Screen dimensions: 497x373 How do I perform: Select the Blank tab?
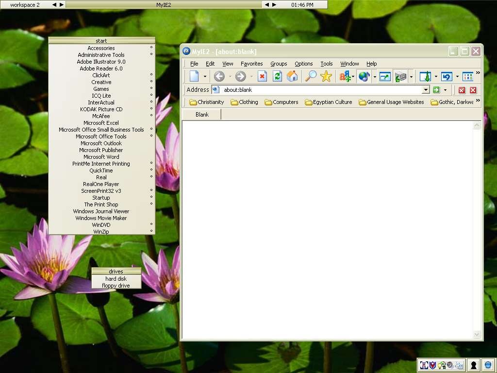[202, 115]
